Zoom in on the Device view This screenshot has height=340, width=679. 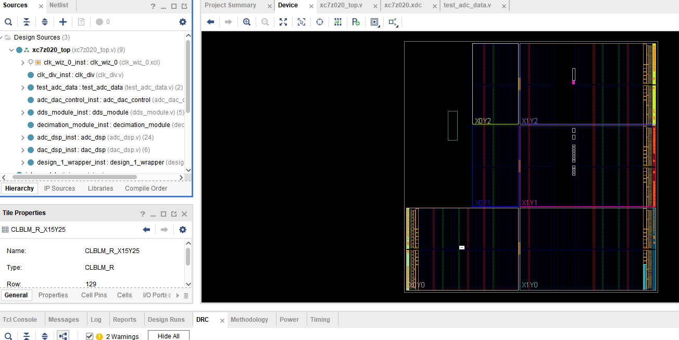247,22
